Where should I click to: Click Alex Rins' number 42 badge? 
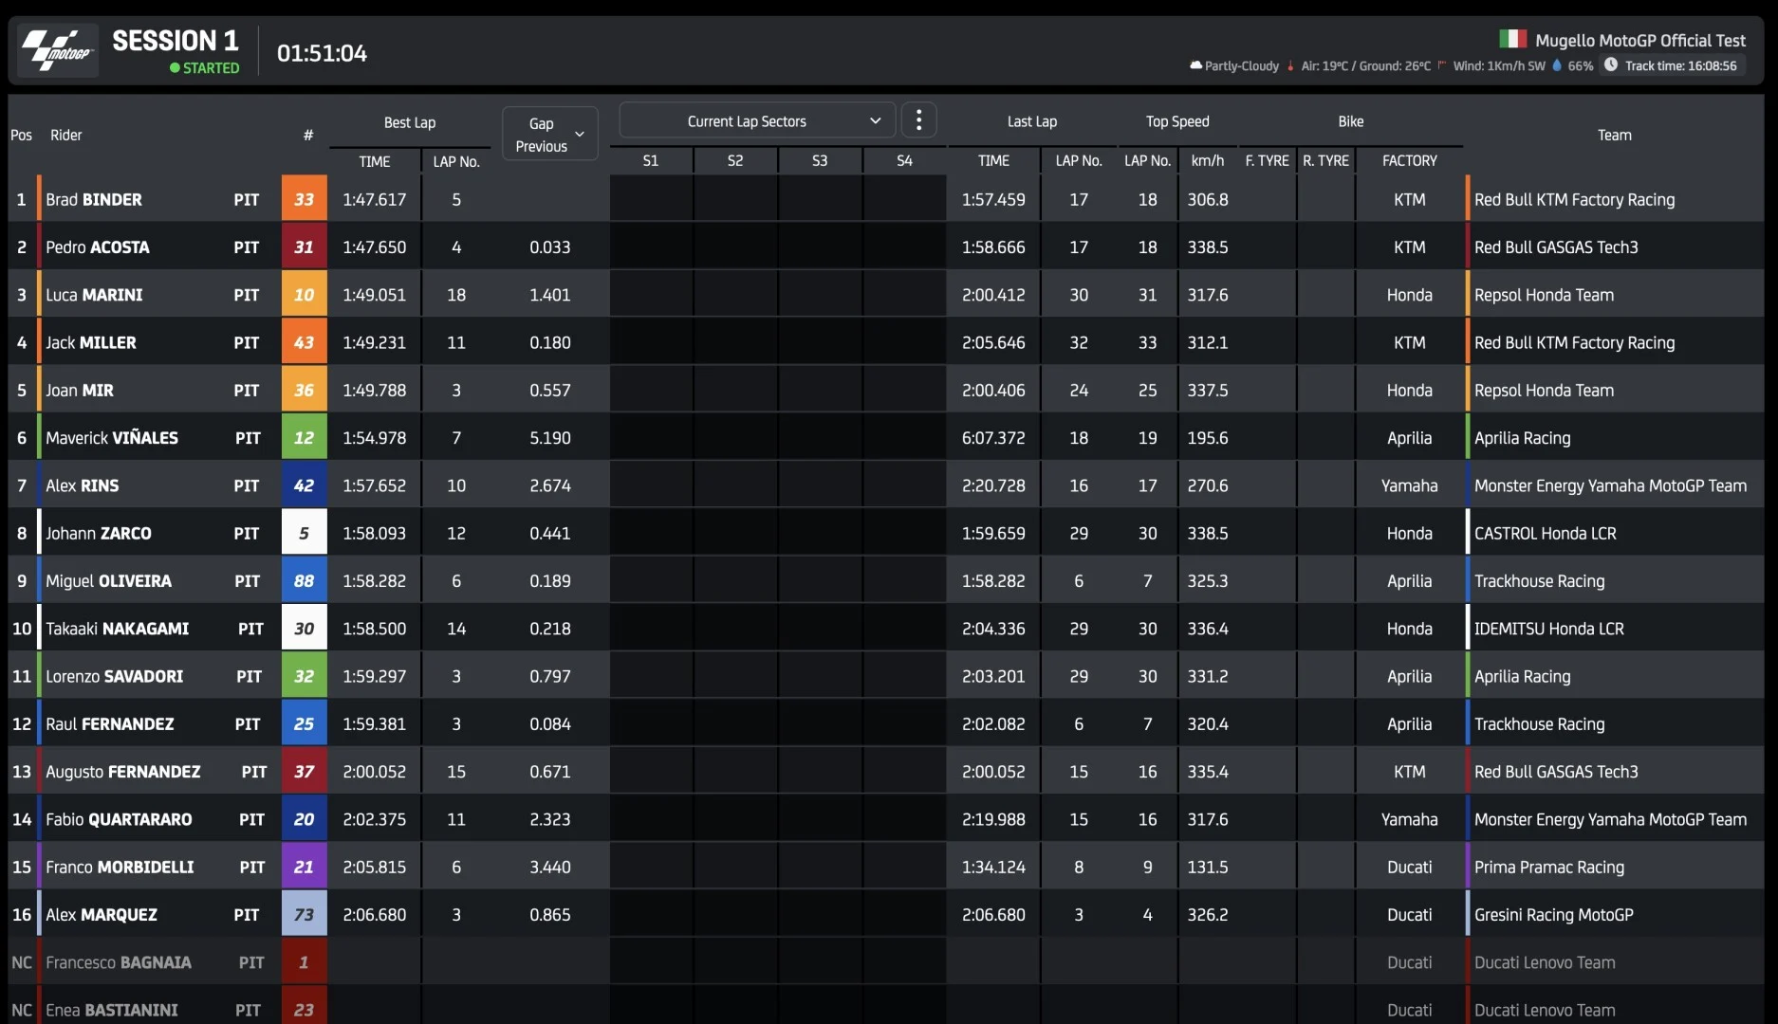point(304,485)
